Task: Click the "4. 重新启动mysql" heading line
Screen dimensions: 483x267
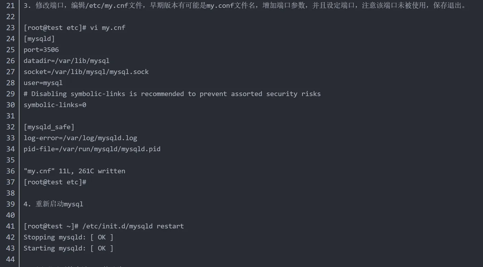Action: pyautogui.click(x=53, y=204)
